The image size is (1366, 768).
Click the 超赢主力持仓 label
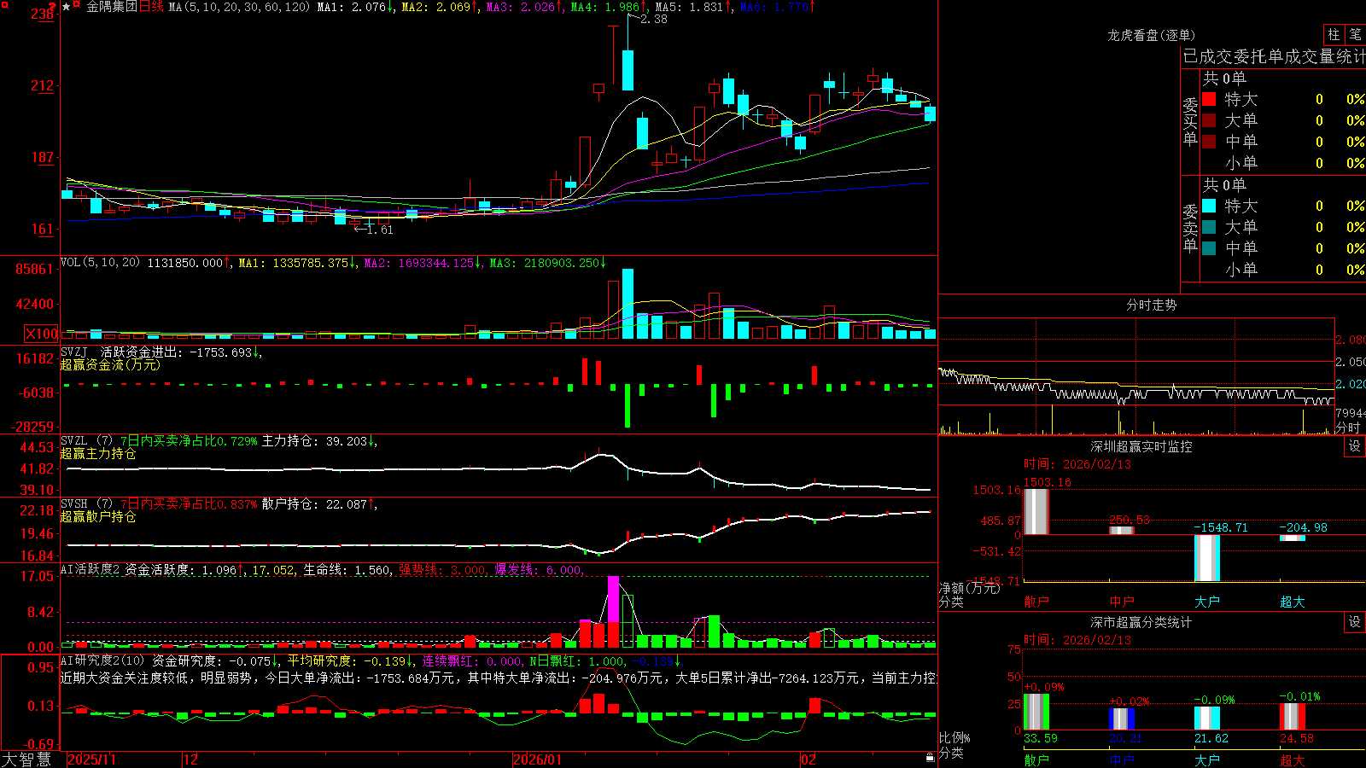pos(98,453)
